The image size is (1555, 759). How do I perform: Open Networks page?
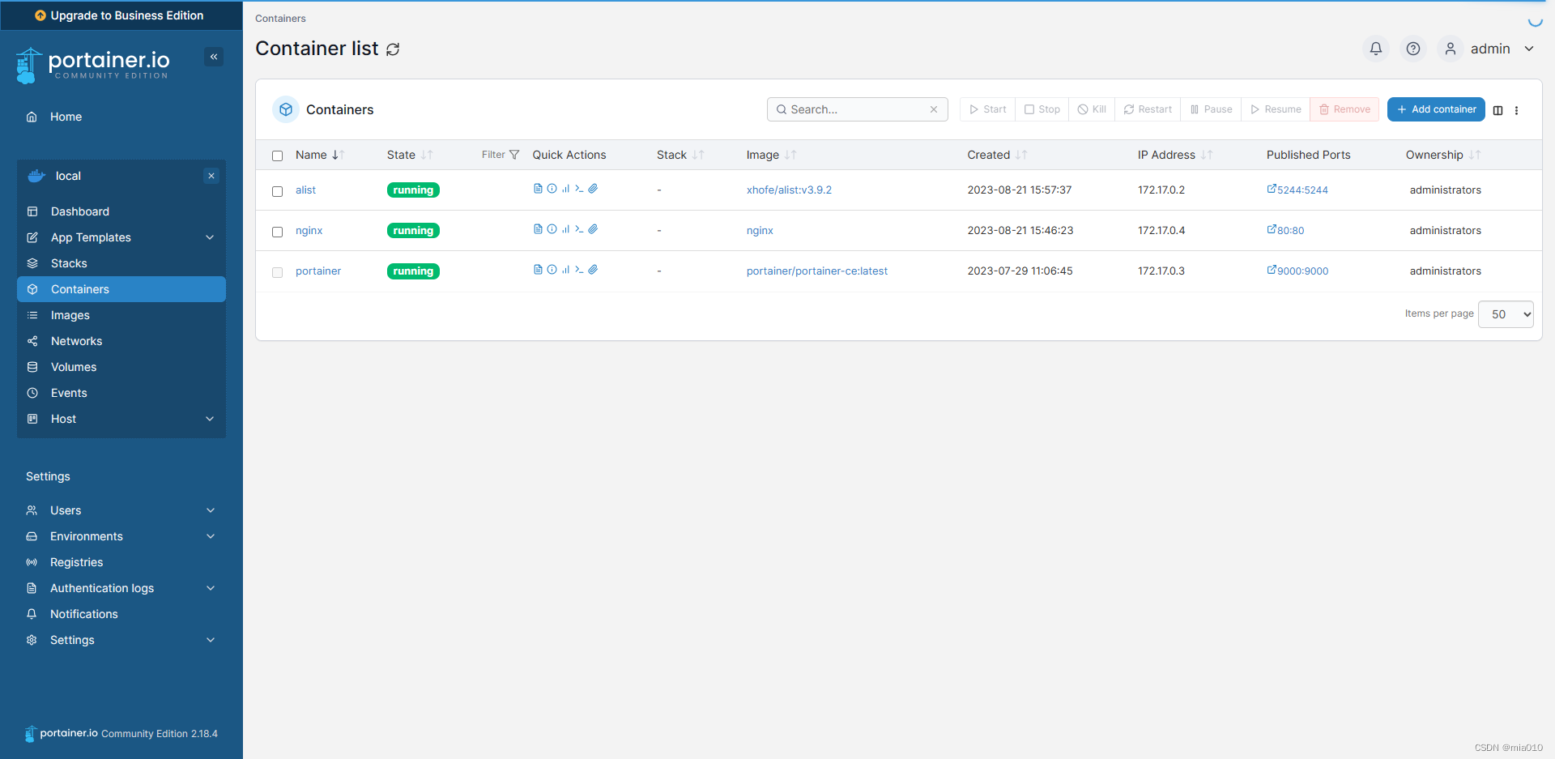click(x=121, y=341)
